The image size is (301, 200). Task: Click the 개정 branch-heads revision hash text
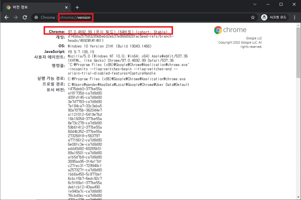(120, 38)
